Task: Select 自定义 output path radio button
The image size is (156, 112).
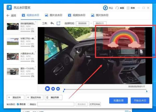Action: coord(28,104)
